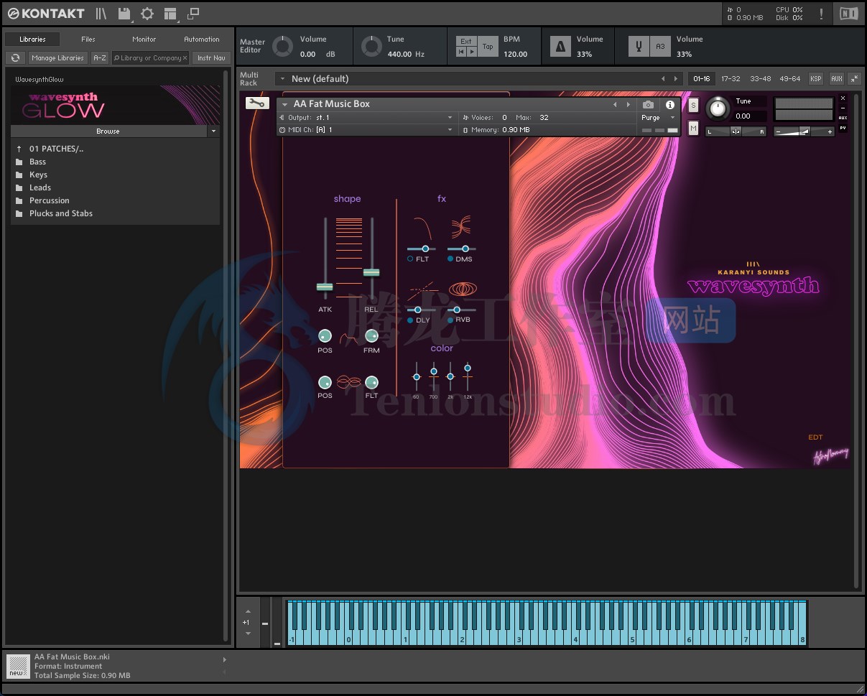Shift keyboard octave down arrow

(x=248, y=634)
